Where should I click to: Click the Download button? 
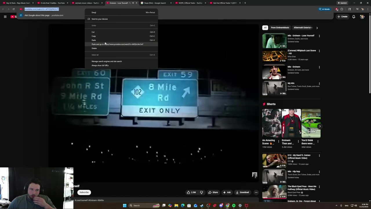[x=243, y=192]
